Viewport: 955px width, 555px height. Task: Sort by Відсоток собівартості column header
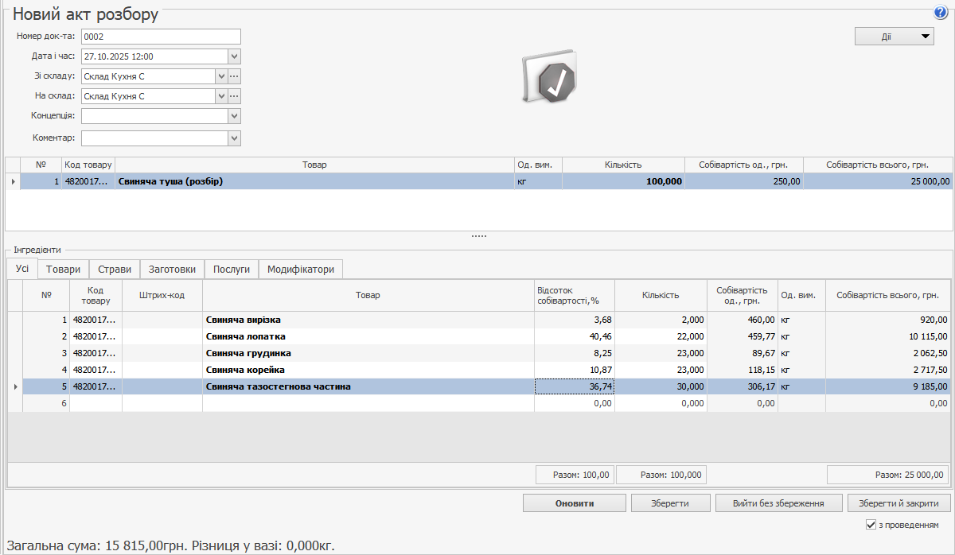pyautogui.click(x=573, y=295)
